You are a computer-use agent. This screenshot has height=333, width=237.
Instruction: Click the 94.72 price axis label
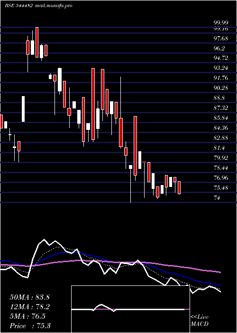coord(221,58)
